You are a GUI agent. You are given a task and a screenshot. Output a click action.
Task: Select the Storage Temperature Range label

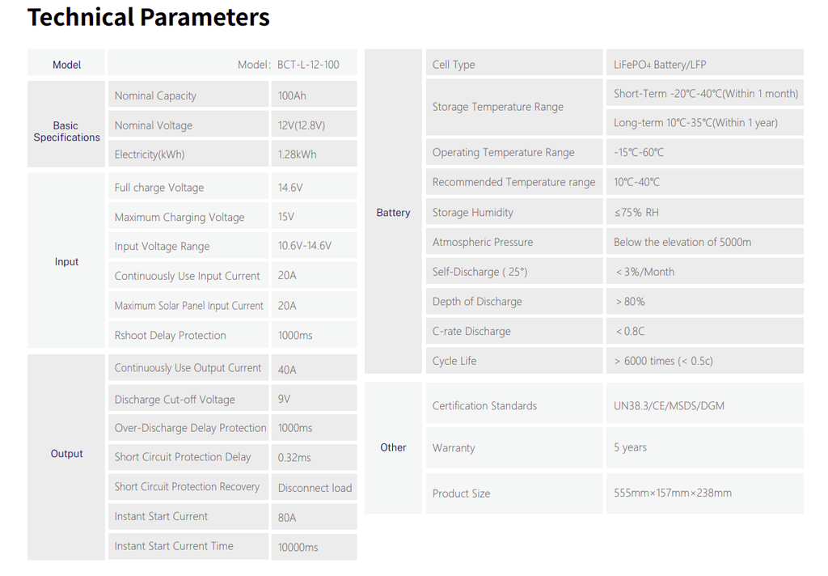498,107
